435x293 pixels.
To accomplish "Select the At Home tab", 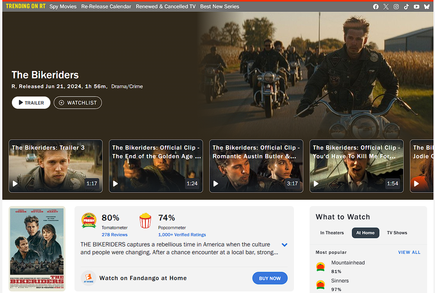I will coord(365,233).
